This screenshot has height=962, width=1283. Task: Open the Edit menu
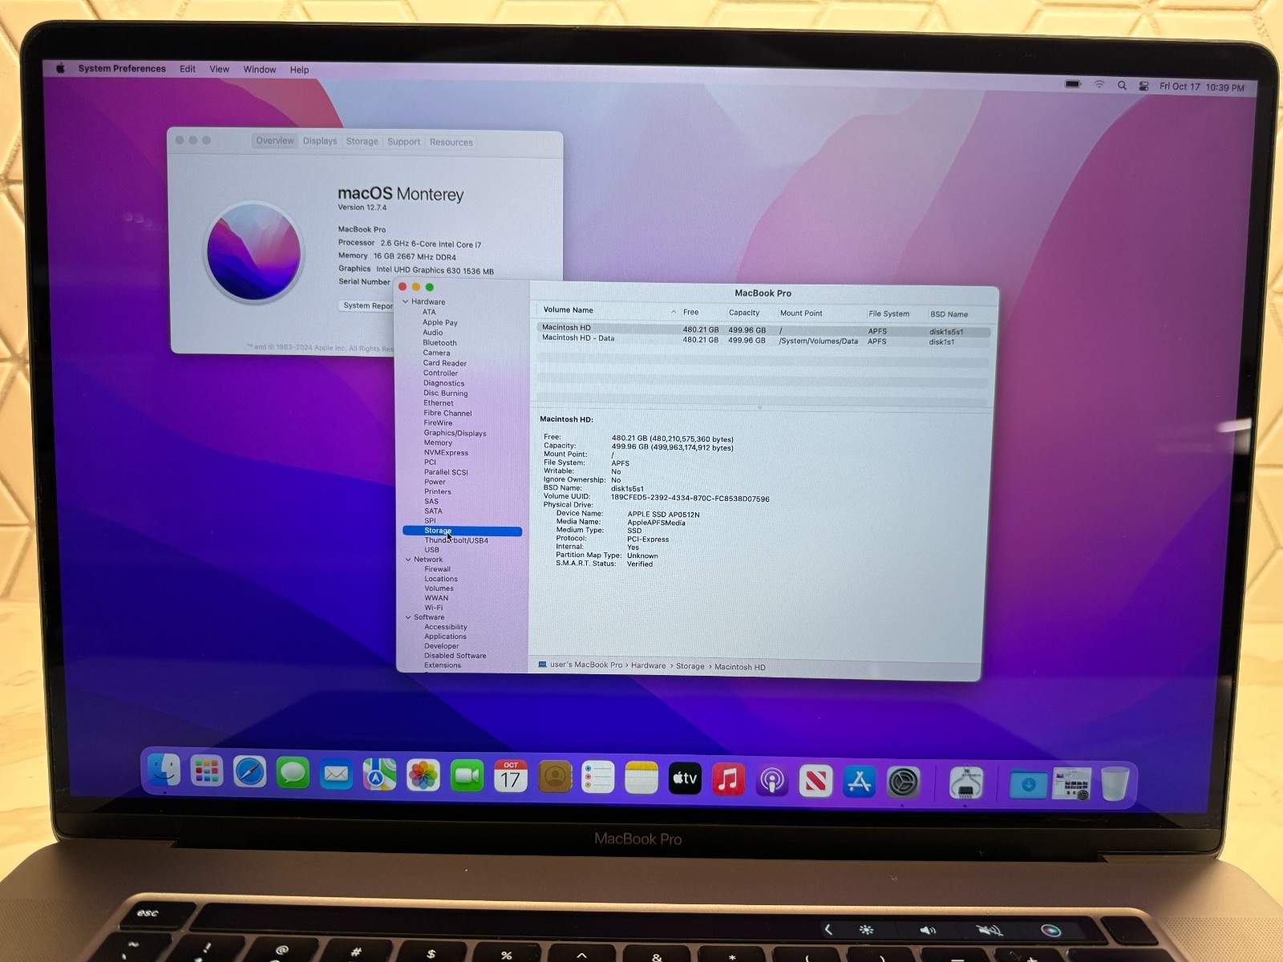(188, 69)
